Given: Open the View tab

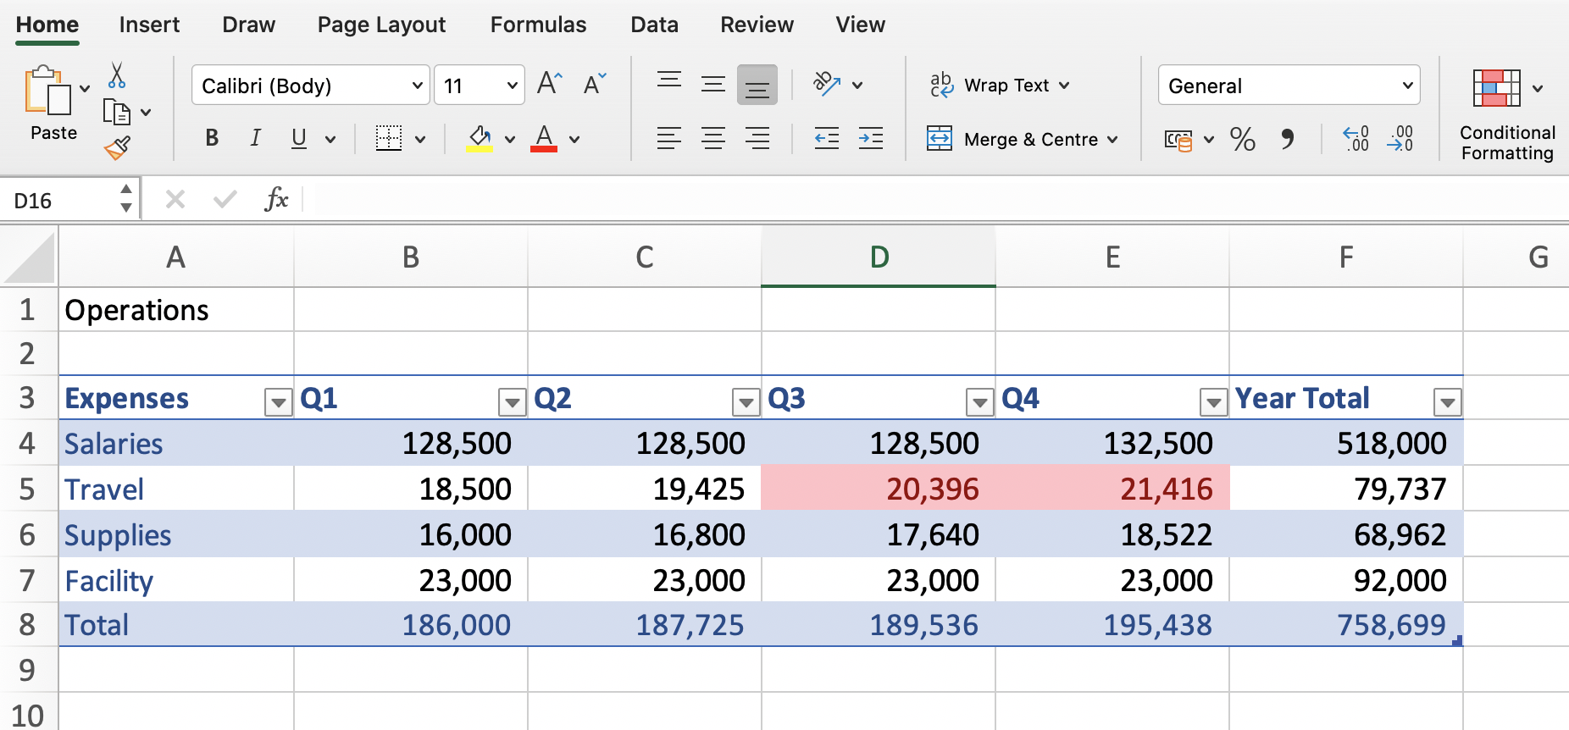Looking at the screenshot, I should [x=860, y=25].
